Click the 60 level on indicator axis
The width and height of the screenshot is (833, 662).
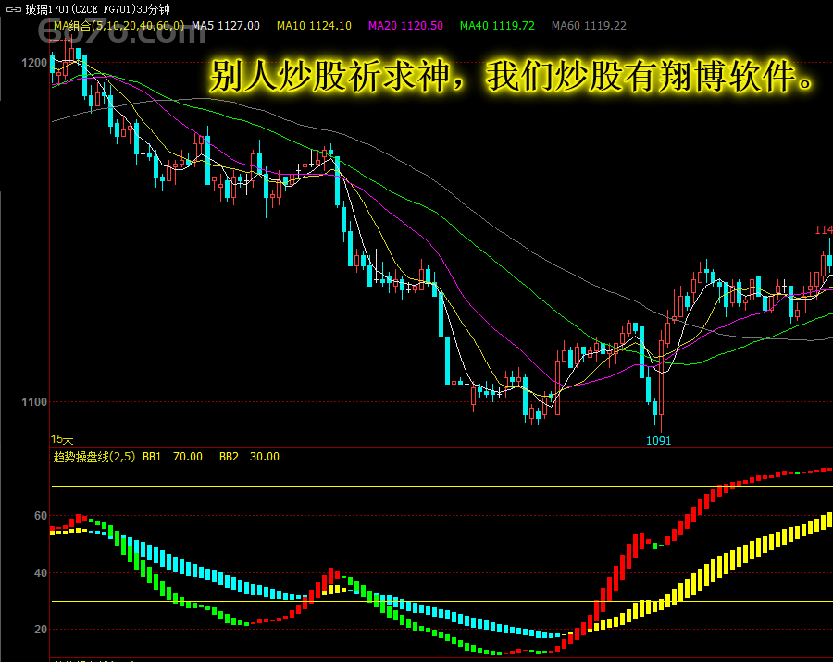[41, 516]
